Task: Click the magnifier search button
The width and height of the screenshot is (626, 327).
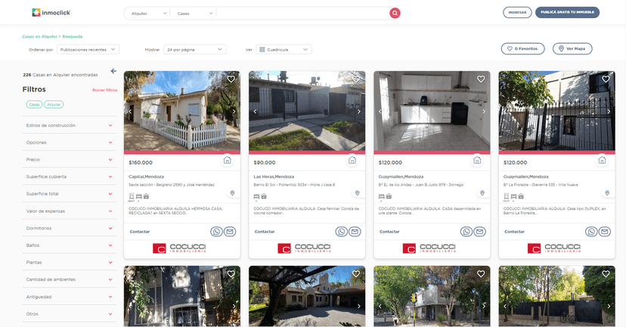Action: tap(395, 13)
